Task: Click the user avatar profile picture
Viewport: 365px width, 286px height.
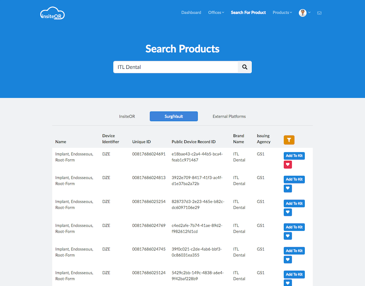Action: pyautogui.click(x=302, y=13)
